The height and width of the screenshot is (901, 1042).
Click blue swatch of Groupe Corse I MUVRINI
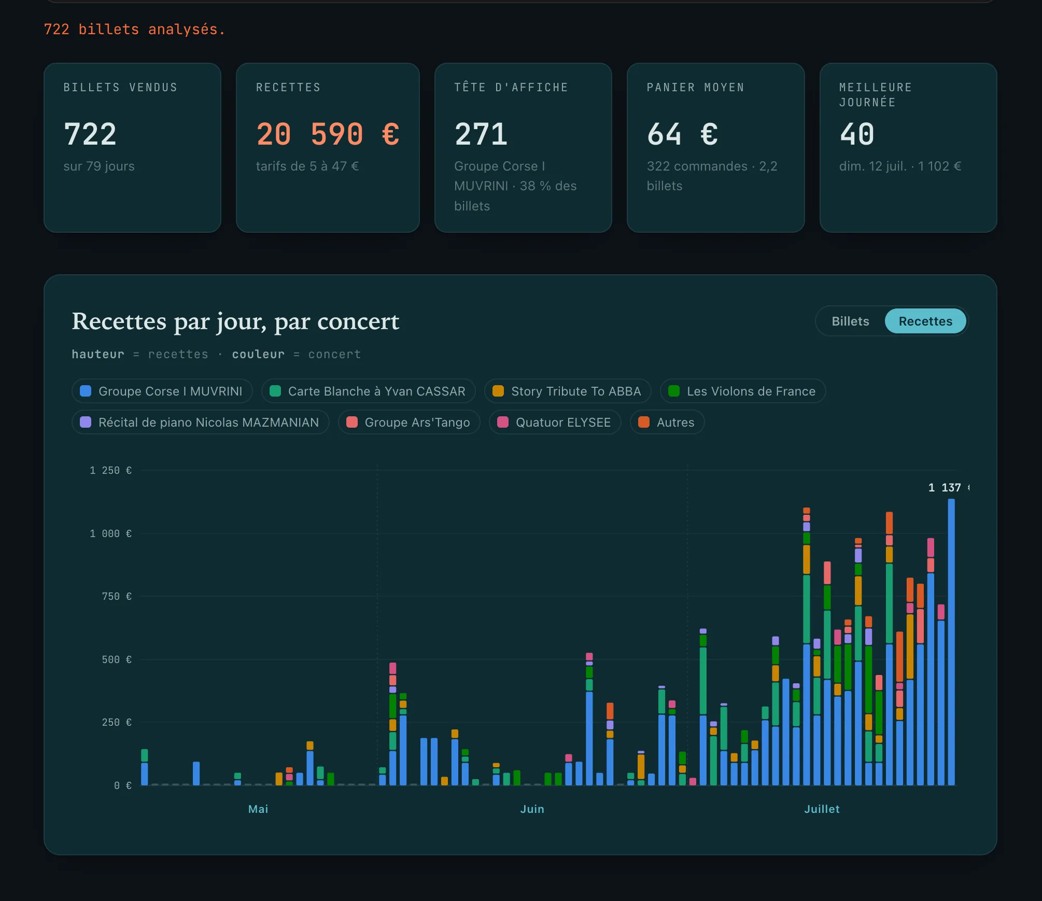86,391
